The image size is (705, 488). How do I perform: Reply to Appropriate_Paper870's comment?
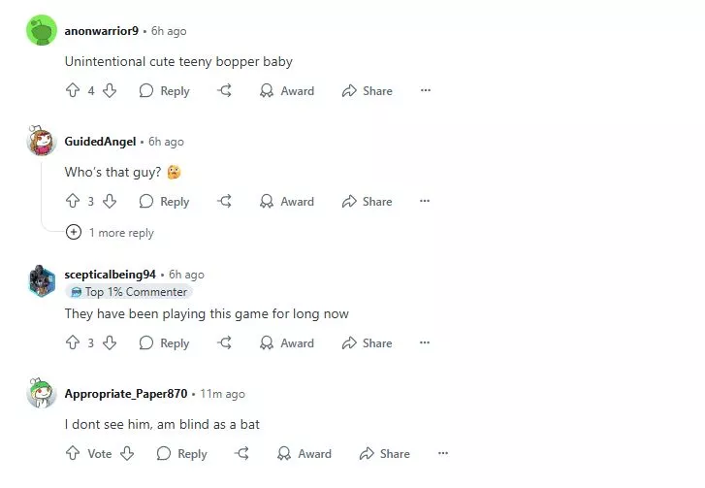(181, 453)
